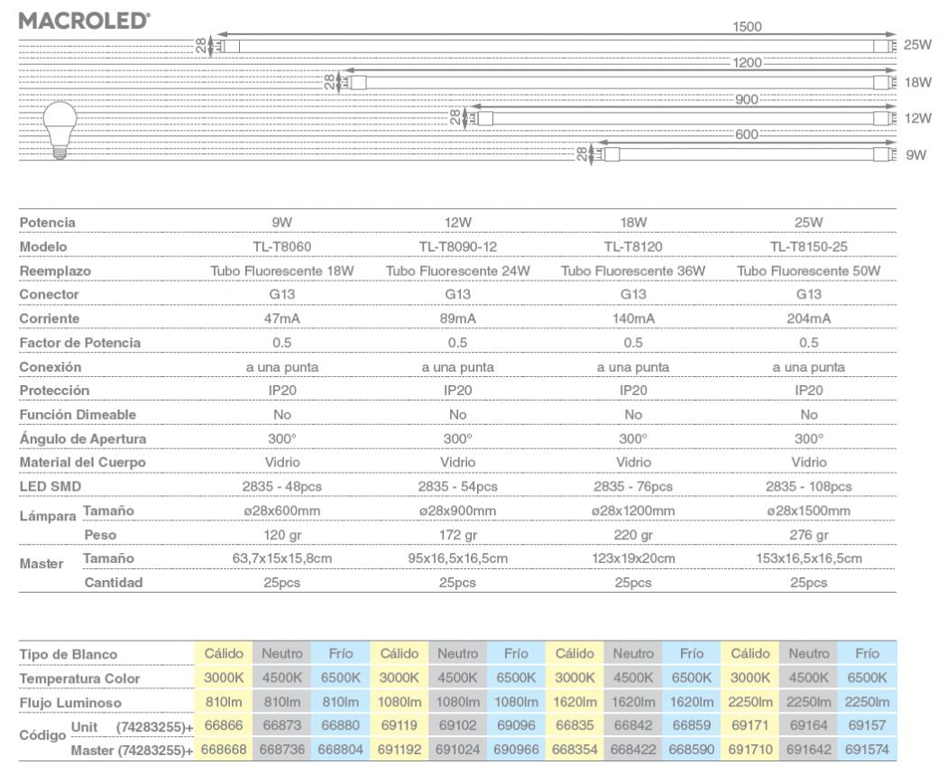Click Tubo Fluorescente 36W cell

(633, 271)
